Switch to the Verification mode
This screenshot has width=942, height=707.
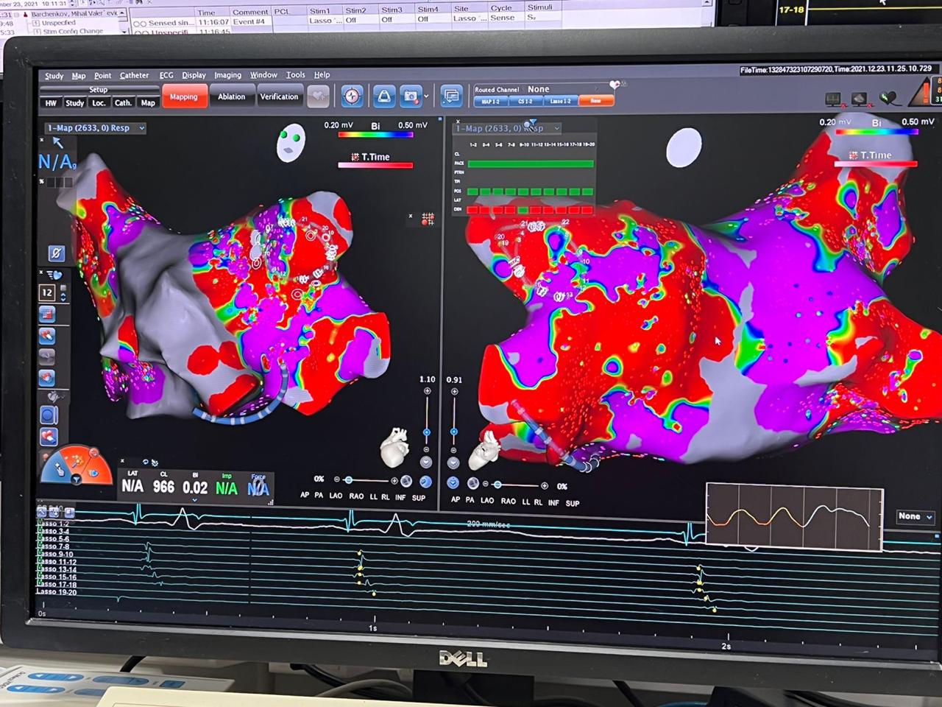[280, 96]
